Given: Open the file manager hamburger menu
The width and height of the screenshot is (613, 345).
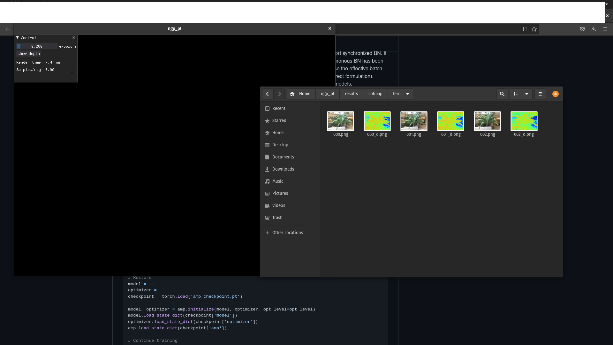Looking at the screenshot, I should tap(540, 94).
